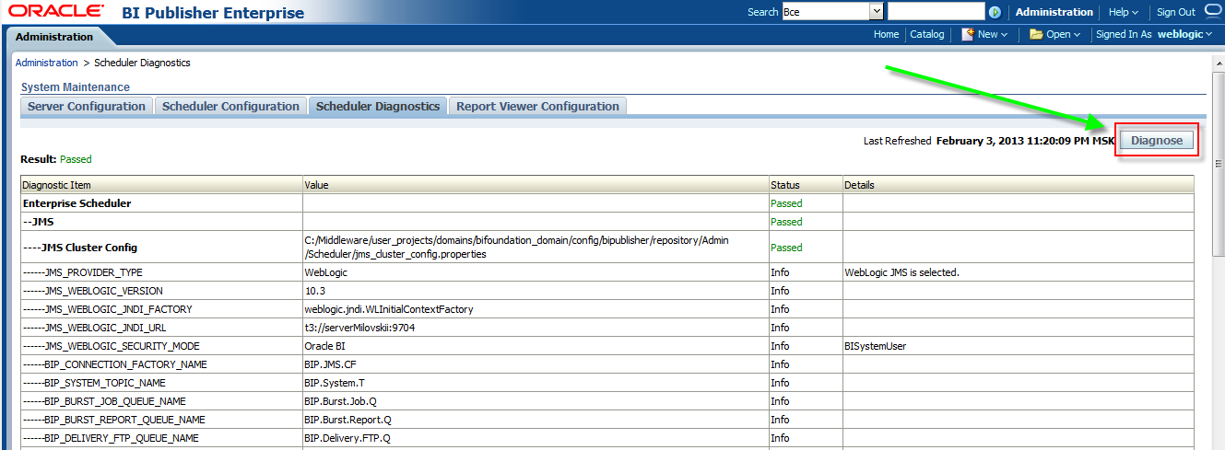Click the BIP_CONNECTION_FACTORY_NAME item
Viewport: 1225px width, 450px height.
115,364
